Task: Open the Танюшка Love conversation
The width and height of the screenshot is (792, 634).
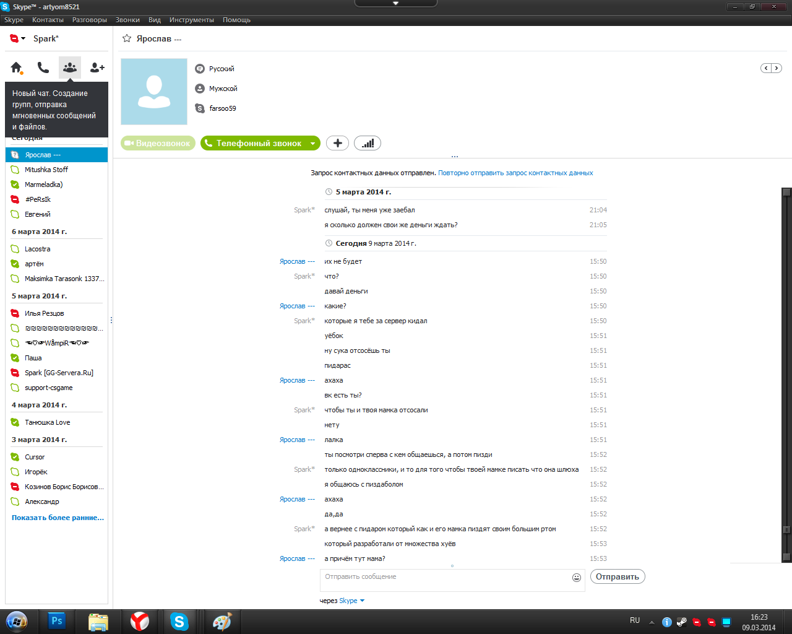Action: (x=56, y=422)
